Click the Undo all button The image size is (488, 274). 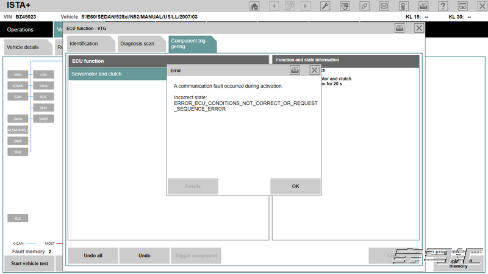[x=93, y=256]
